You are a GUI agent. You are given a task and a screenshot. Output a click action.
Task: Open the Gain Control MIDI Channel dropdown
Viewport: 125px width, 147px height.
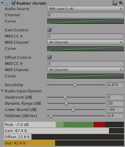[85, 42]
